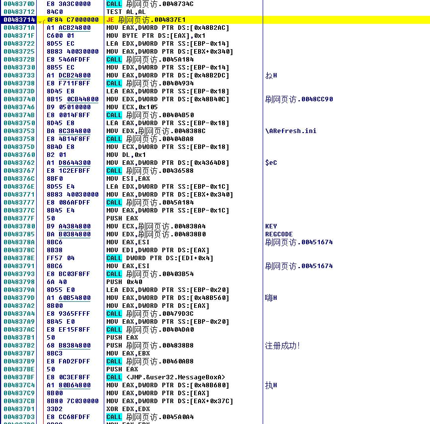Click MOV ECX,0x105 instruction
This screenshot has height=424, width=430.
132,107
